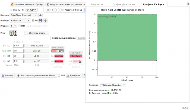
Task: Select the 6 of spades card
Action: [x=15, y=33]
